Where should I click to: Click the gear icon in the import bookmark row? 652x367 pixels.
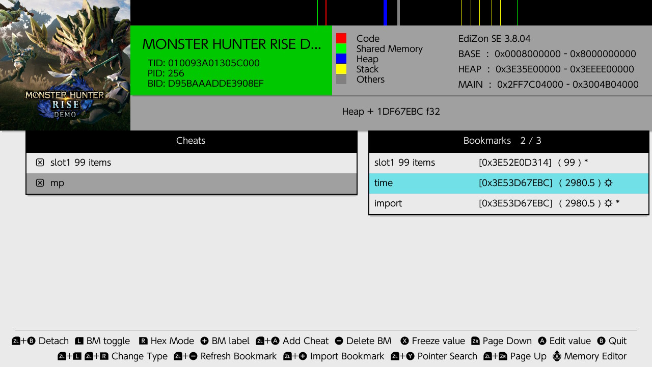[608, 203]
